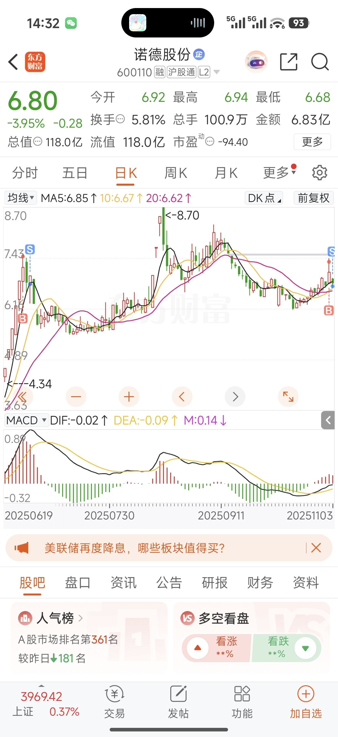Open the 资料 tab
This screenshot has width=338, height=737.
pyautogui.click(x=306, y=582)
